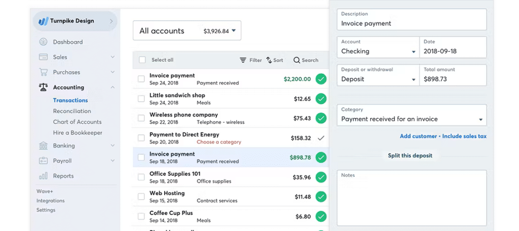Open the Category dropdown
The width and height of the screenshot is (519, 231).
[412, 115]
